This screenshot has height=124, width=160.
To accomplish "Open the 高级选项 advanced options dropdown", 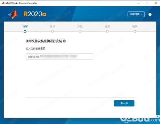I will click(136, 14).
